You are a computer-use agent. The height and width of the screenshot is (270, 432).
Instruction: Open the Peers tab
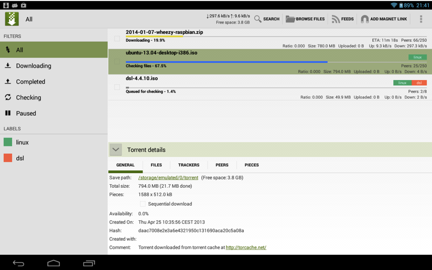[x=222, y=165]
